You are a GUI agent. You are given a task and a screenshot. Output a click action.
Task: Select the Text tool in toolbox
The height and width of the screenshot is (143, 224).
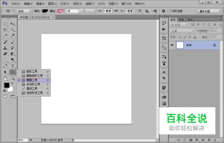click(12, 66)
